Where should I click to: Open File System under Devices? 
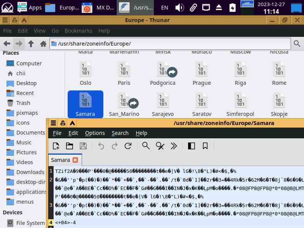[x=26, y=223]
